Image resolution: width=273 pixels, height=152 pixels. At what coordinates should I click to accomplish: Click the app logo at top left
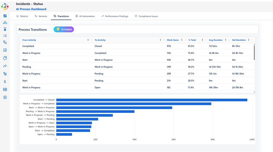click(5, 6)
